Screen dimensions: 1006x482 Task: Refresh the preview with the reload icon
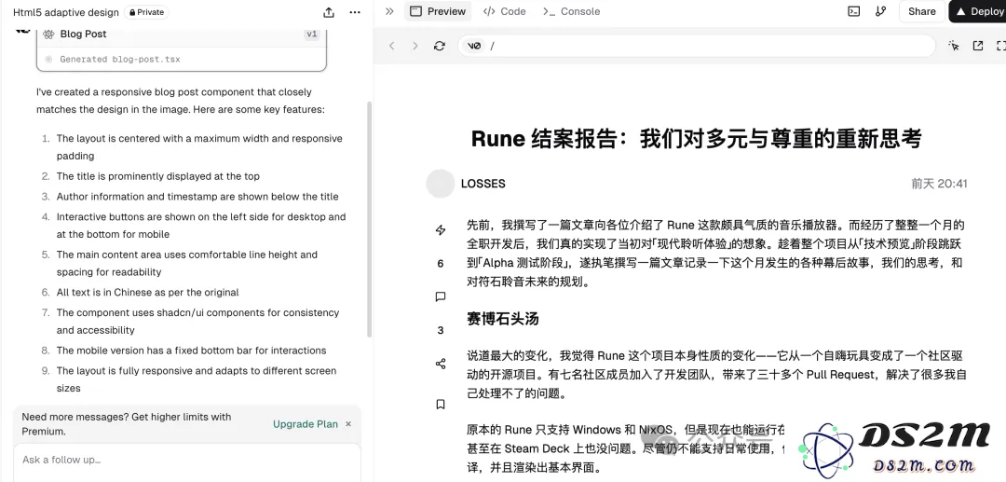click(440, 46)
